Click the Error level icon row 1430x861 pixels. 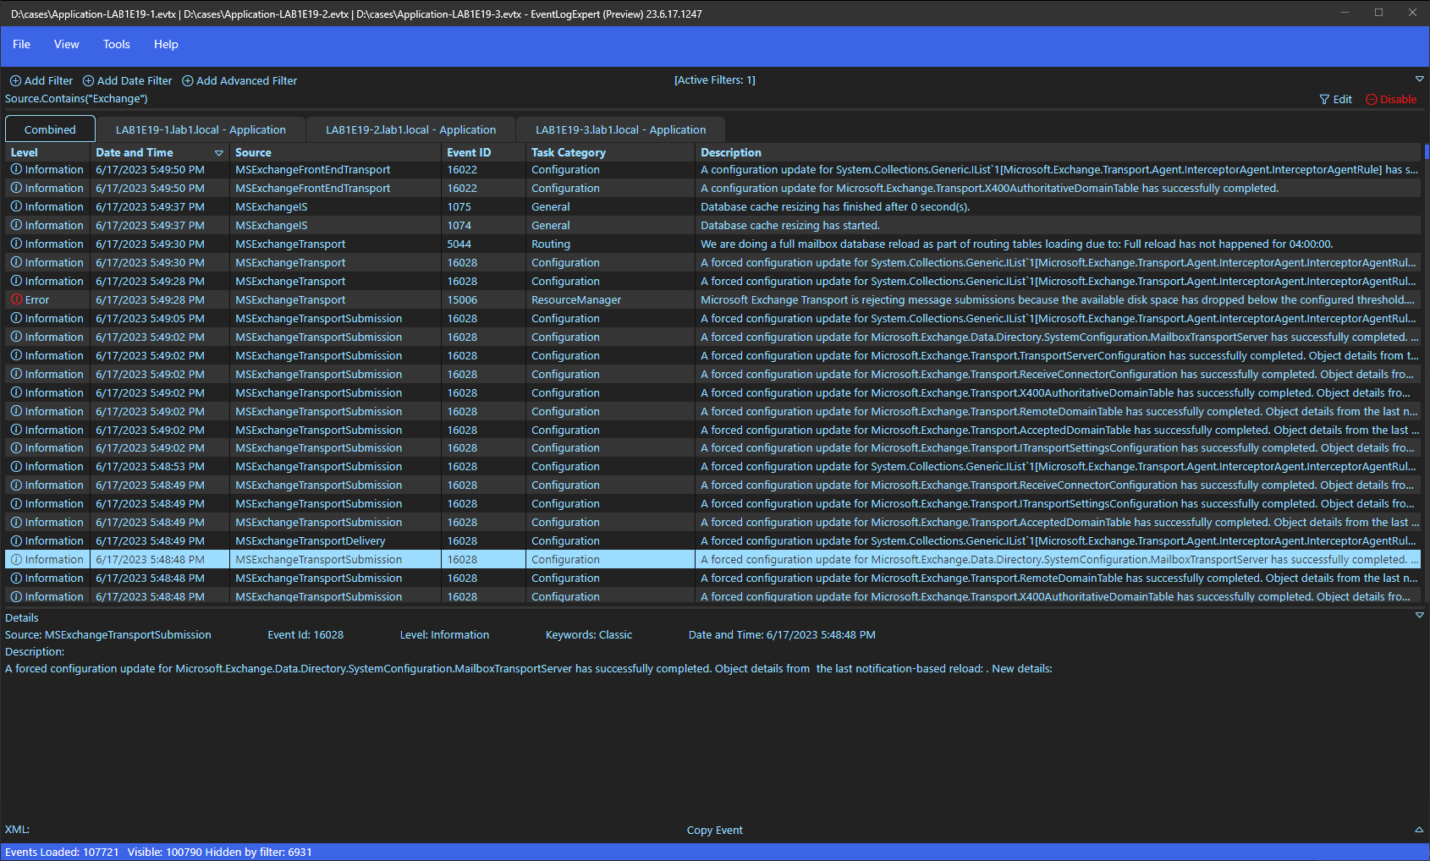[16, 299]
